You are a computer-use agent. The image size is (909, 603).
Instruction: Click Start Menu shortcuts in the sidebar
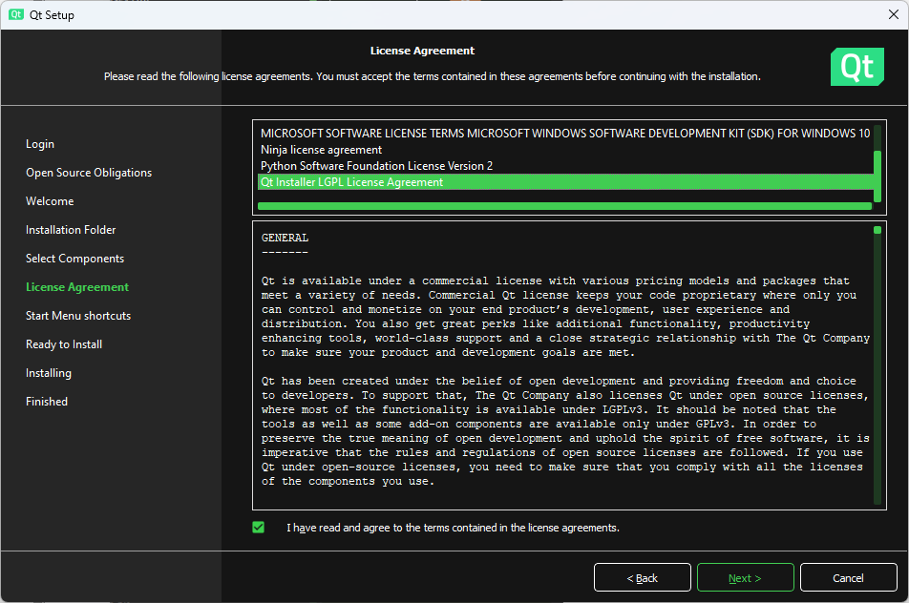coord(78,316)
